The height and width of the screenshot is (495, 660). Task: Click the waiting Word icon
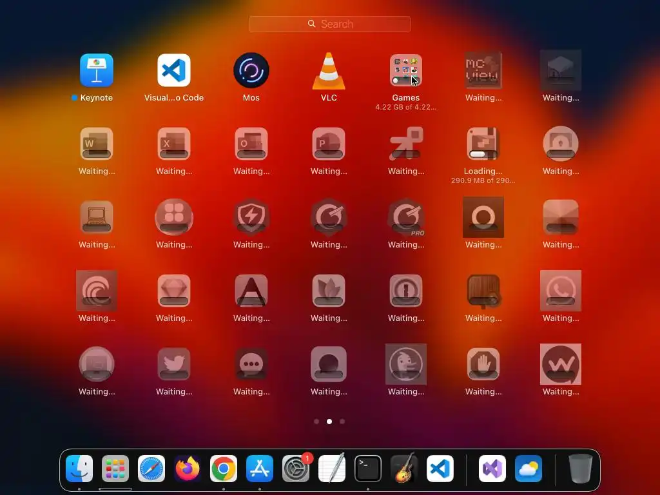[97, 144]
